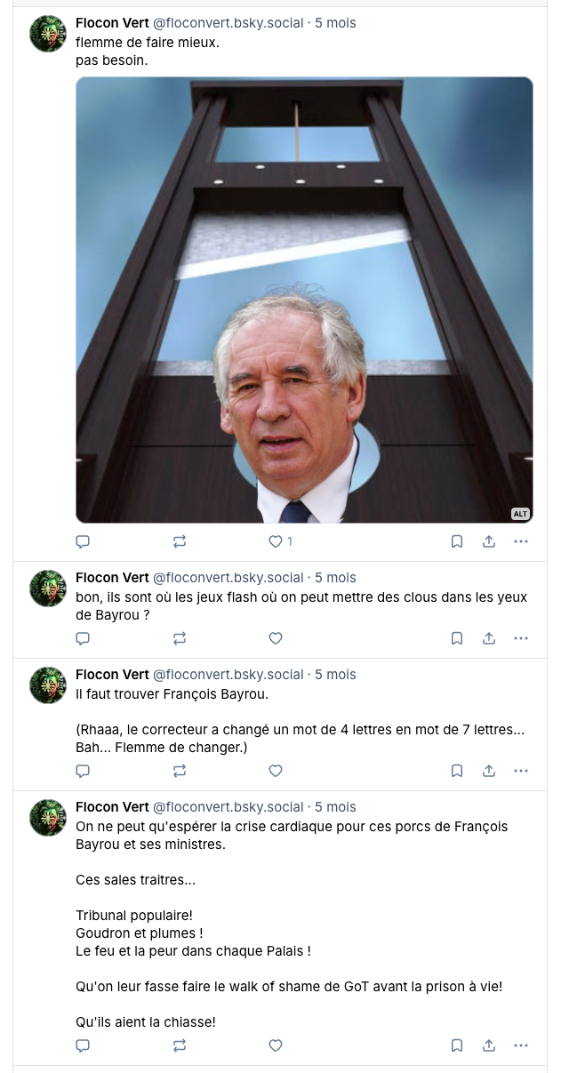
Task: Open more options on 'Il faut trouver' post
Action: coord(521,771)
